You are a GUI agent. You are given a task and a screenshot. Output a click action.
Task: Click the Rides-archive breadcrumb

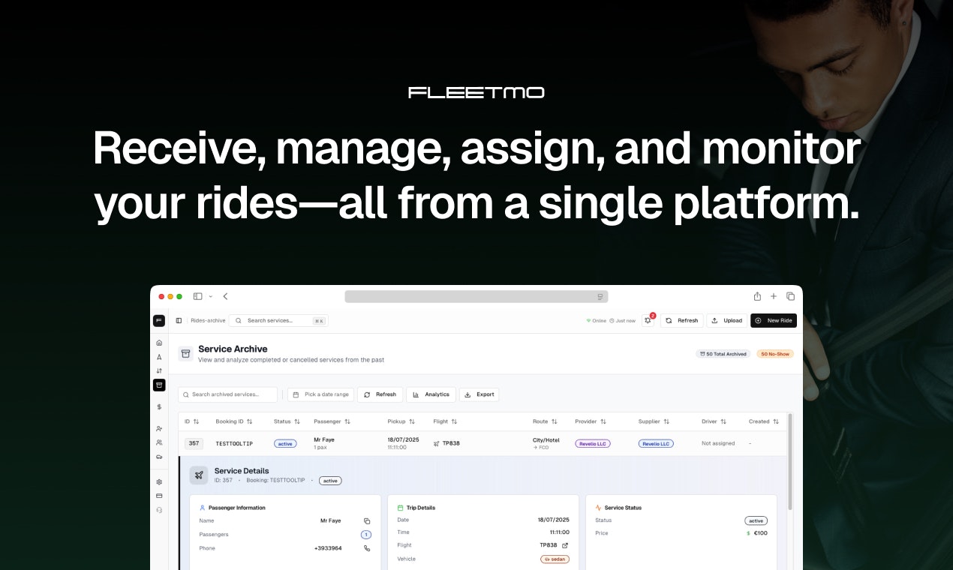pos(208,320)
